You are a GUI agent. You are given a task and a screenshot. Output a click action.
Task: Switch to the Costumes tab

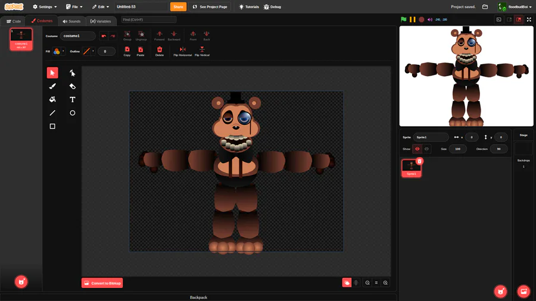tap(42, 21)
